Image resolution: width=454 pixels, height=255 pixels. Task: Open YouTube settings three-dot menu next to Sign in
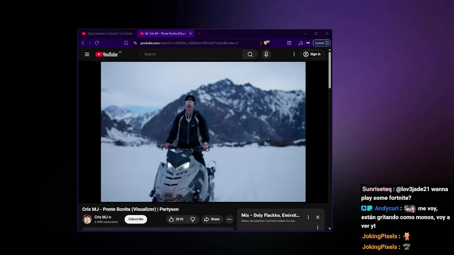[294, 54]
